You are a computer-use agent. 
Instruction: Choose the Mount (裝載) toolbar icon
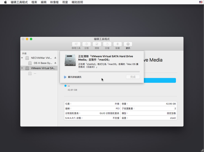[118, 44]
